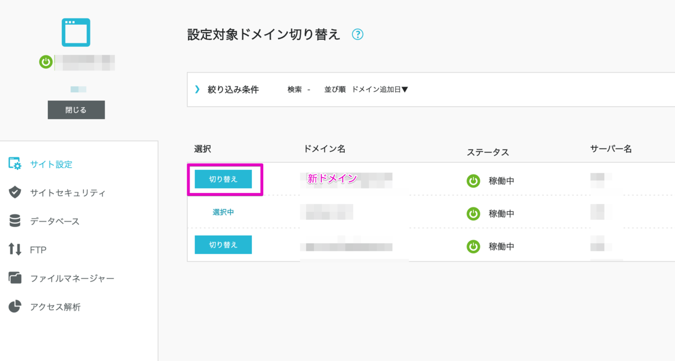The image size is (675, 361).
Task: Click the 選択 column header
Action: 202,149
